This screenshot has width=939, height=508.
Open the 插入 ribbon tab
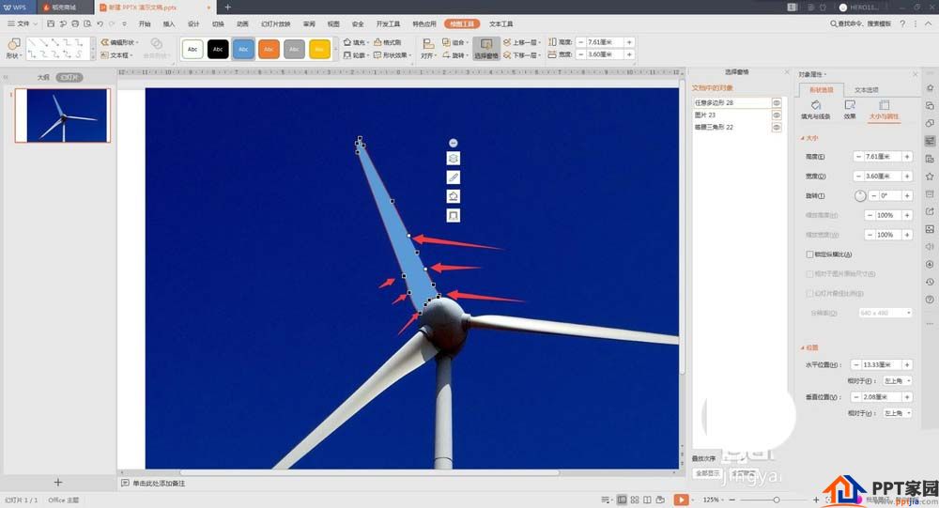click(169, 24)
